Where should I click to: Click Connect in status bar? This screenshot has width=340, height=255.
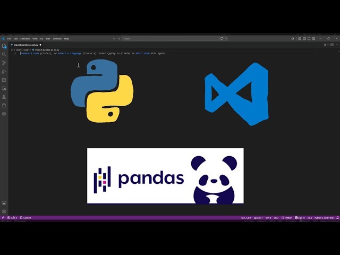[x=25, y=218]
